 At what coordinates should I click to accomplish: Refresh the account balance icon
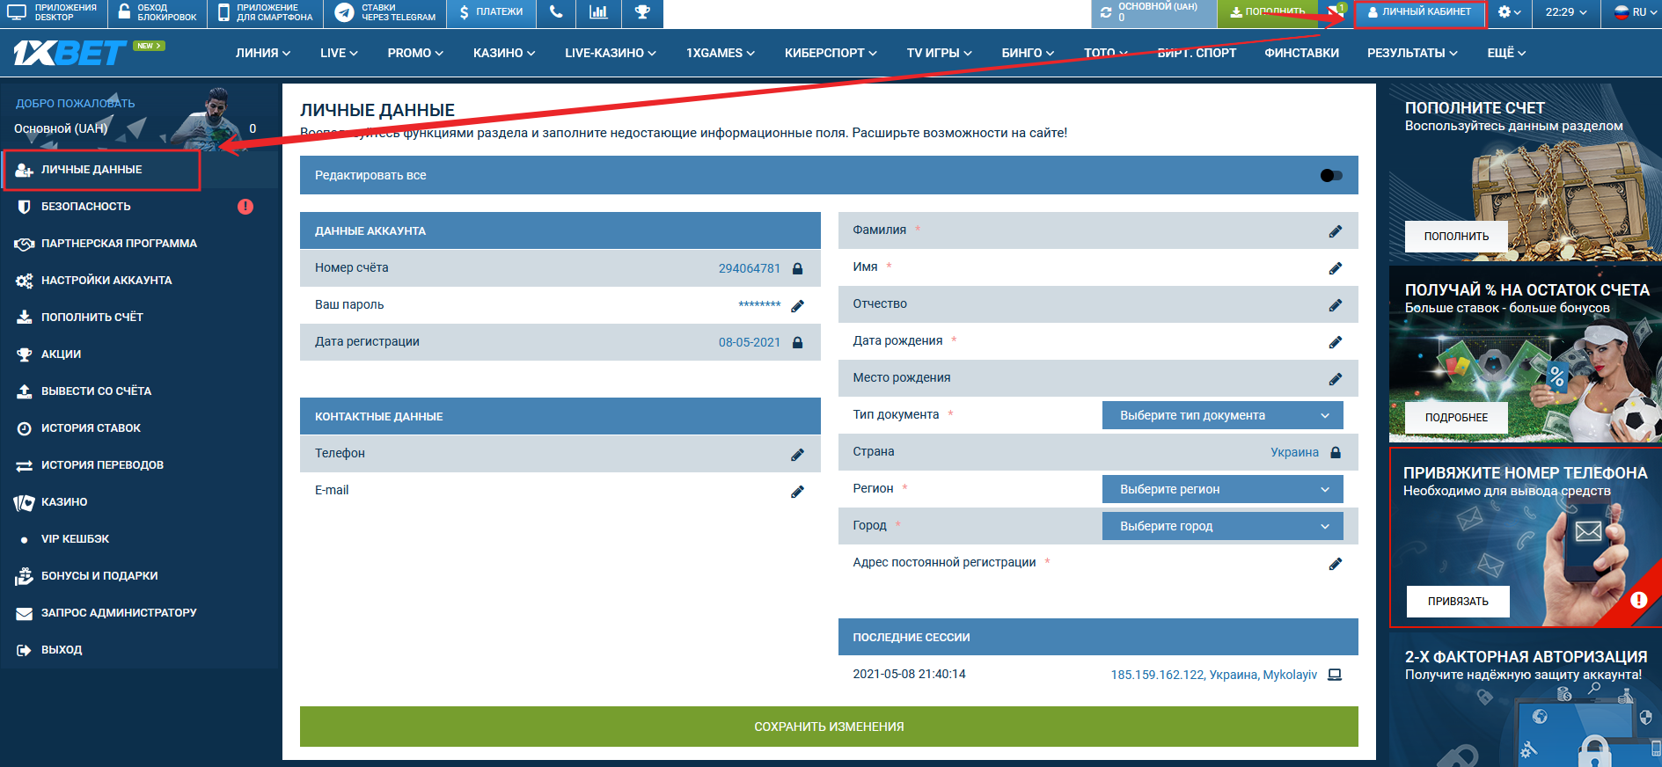pos(1106,12)
